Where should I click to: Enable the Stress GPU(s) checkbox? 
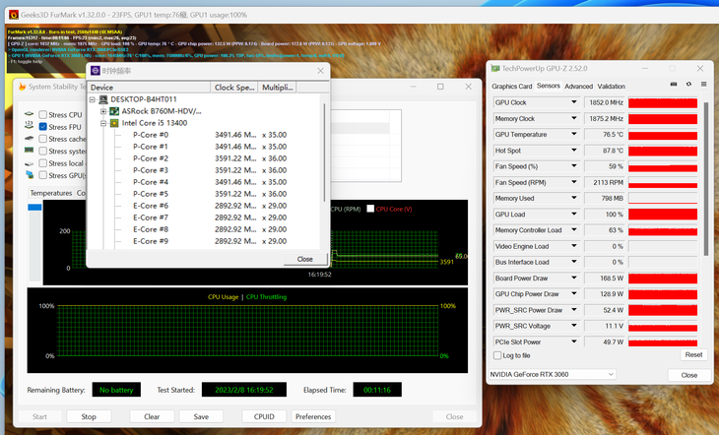(x=43, y=175)
